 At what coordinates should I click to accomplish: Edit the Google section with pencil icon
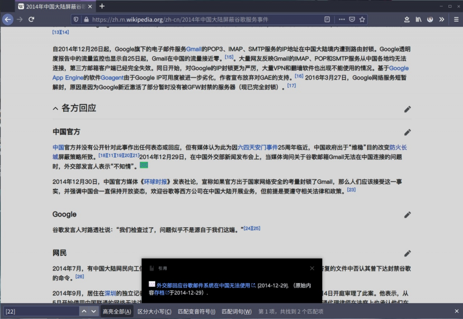pos(407,215)
